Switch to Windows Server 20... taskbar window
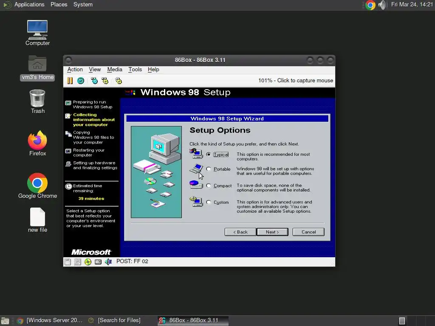Viewport: 435px width, 326px height. point(50,320)
